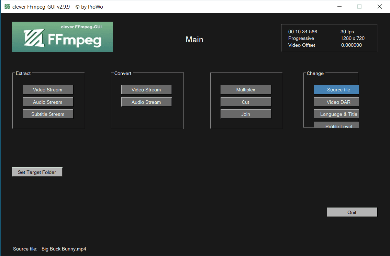Click the 0.000000 offset value
This screenshot has height=256, width=390.
352,45
